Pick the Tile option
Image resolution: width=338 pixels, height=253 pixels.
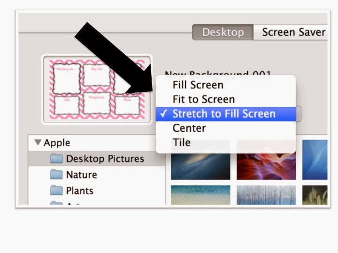pos(181,142)
